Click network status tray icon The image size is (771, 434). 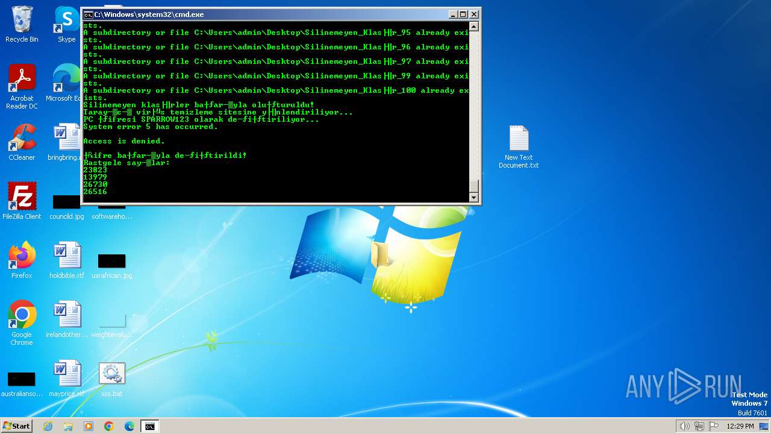[x=699, y=426]
